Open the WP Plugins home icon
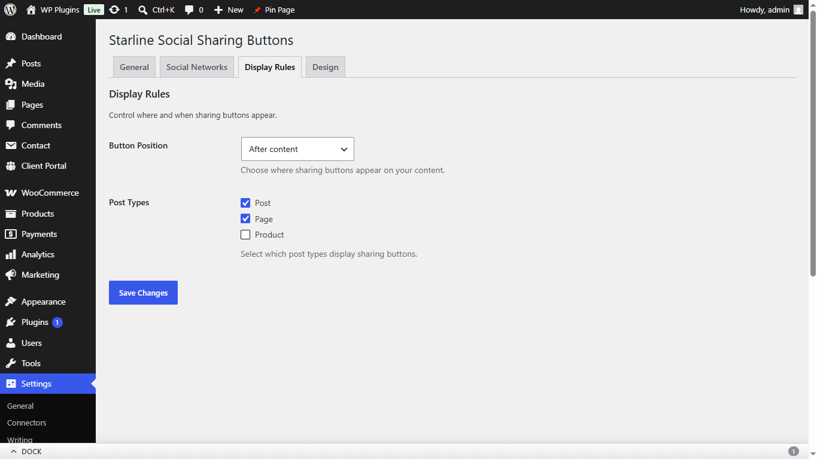817x459 pixels. click(x=31, y=10)
